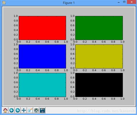Click the Home reset view icon
137x115 pixels.
pos(5,110)
